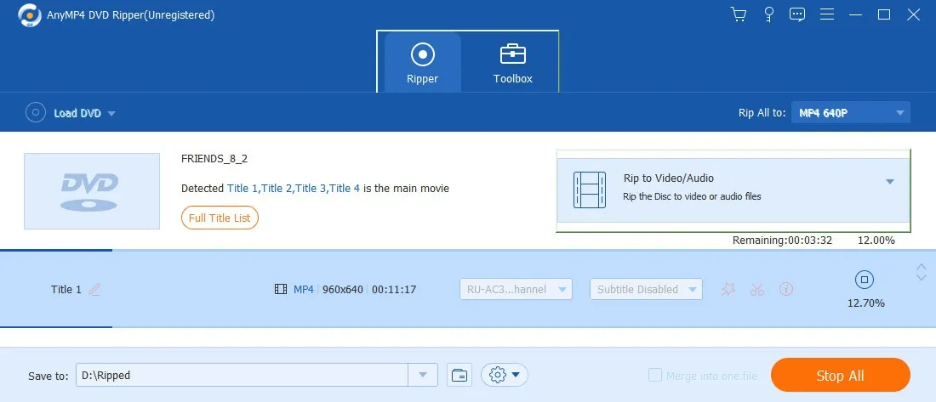Move the title down with the down arrow
The height and width of the screenshot is (402, 936).
point(921,279)
